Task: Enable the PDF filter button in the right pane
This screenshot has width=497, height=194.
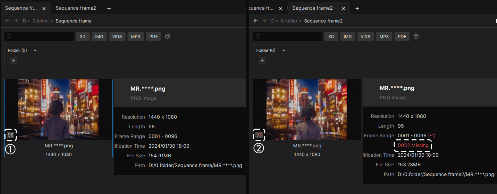Action: [x=402, y=36]
